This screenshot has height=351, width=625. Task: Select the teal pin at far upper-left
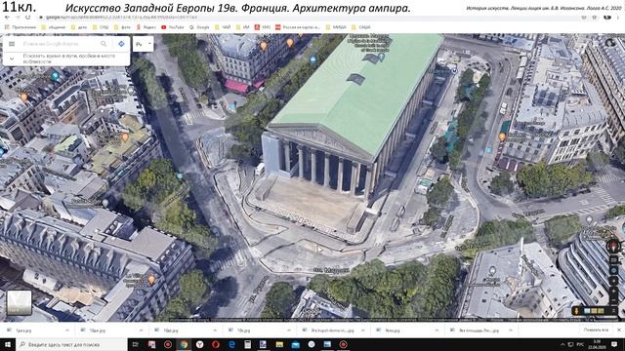point(55,75)
